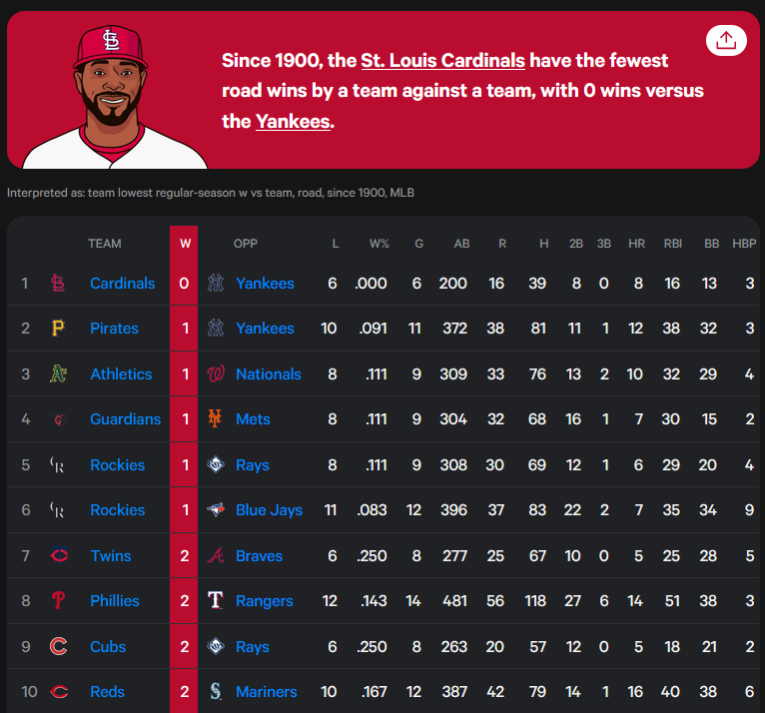Sort by the 2B column header
765x713 pixels.
click(576, 244)
